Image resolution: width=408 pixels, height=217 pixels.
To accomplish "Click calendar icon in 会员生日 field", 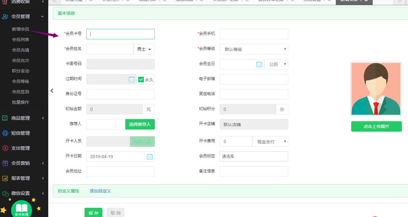I will (x=259, y=64).
